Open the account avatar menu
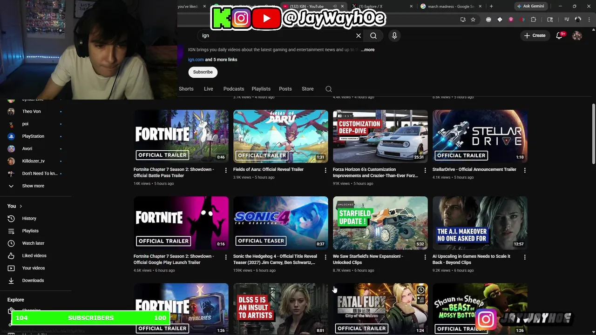596x335 pixels. pyautogui.click(x=577, y=35)
